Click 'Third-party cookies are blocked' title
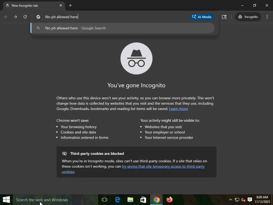 pos(97,153)
